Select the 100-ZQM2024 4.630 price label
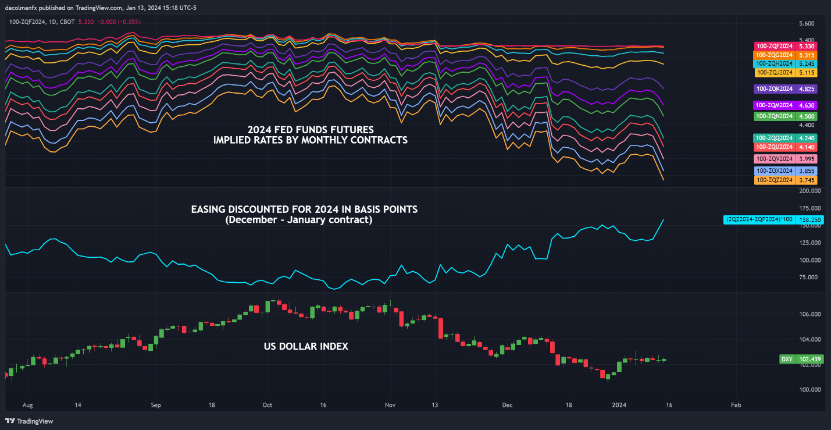Viewport: 831px width, 430px height. click(786, 105)
